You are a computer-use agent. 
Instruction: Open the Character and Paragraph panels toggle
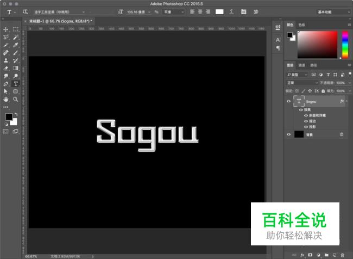[243, 12]
